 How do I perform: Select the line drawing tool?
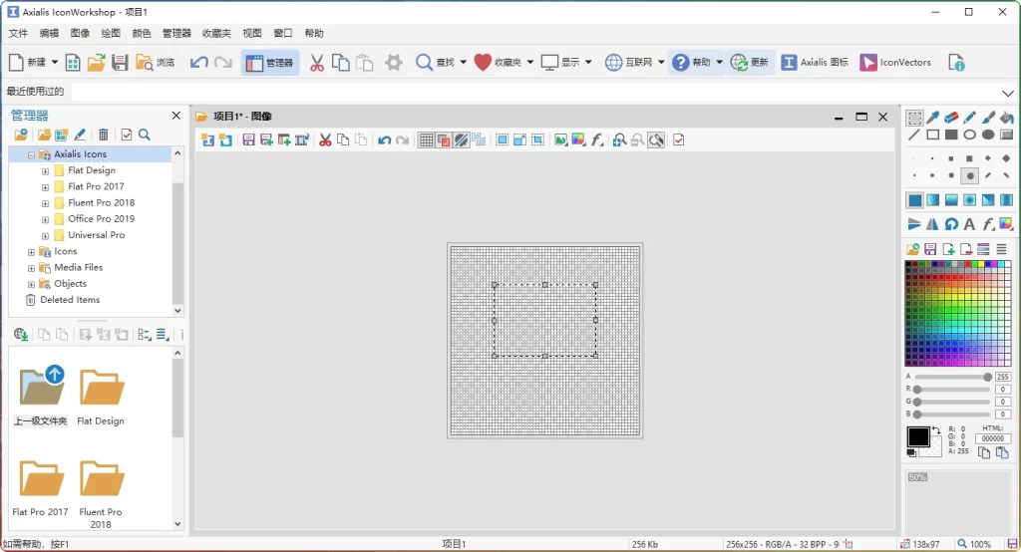coord(915,135)
